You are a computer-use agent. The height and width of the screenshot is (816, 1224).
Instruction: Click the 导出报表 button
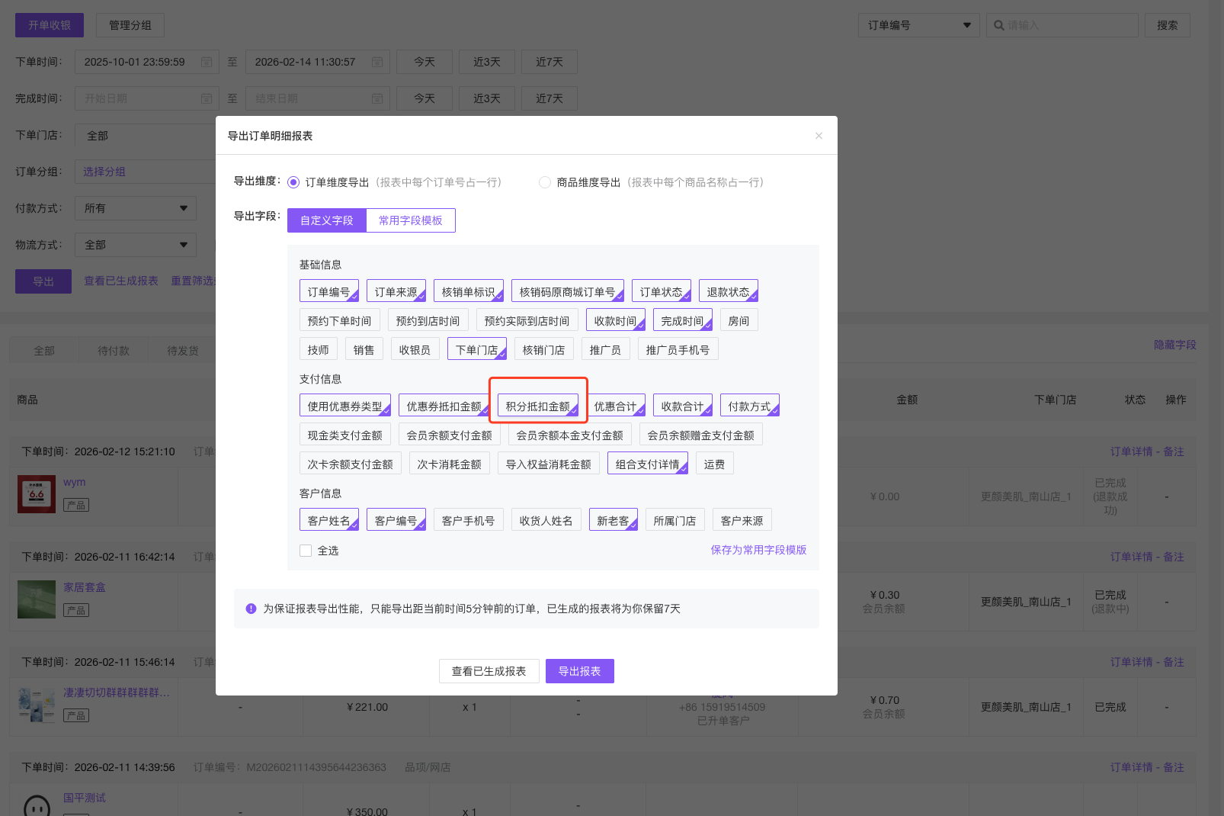tap(579, 671)
